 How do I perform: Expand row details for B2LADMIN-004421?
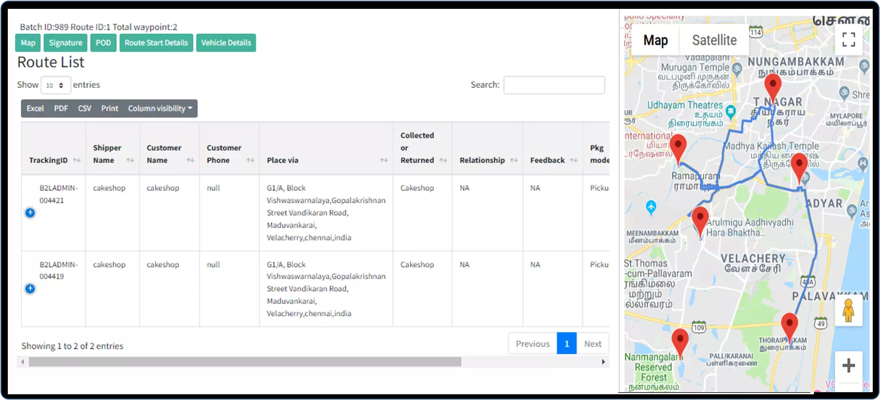tap(30, 213)
